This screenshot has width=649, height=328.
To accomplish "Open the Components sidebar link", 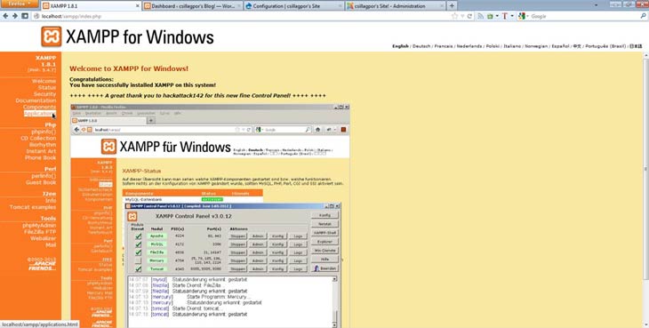I will pos(39,108).
